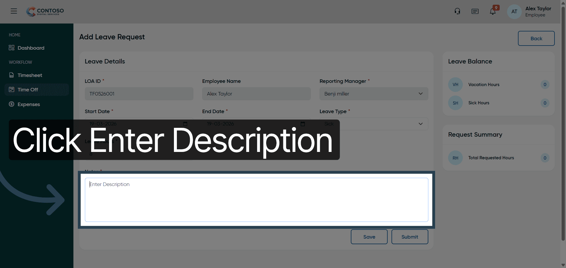Image resolution: width=566 pixels, height=268 pixels.
Task: Click the Back button
Action: point(536,38)
